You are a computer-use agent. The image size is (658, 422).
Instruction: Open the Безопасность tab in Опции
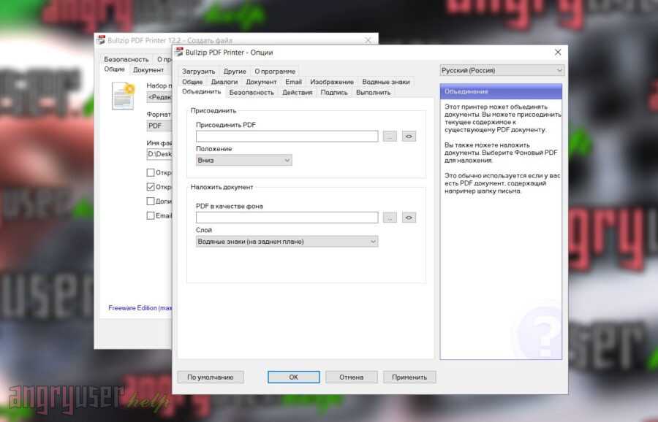click(x=251, y=93)
